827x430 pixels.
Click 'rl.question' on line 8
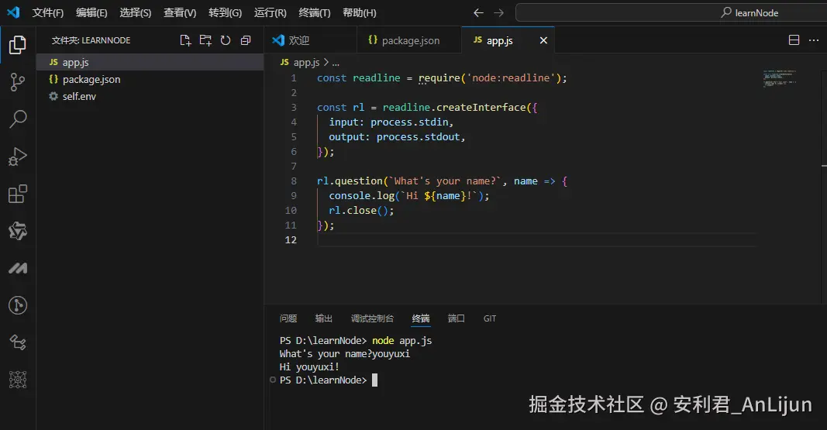click(350, 181)
